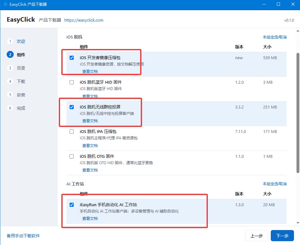300x245 pixels.
Task: Minimize the EasyClick 产品下载器 window
Action: (x=264, y=4)
